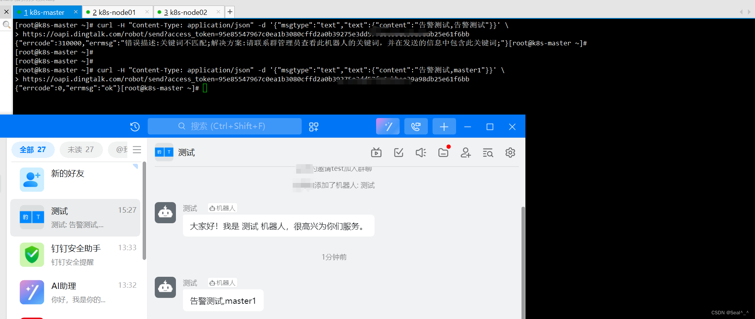Click the X beside the terminal tab bar
755x319 pixels.
(6, 12)
